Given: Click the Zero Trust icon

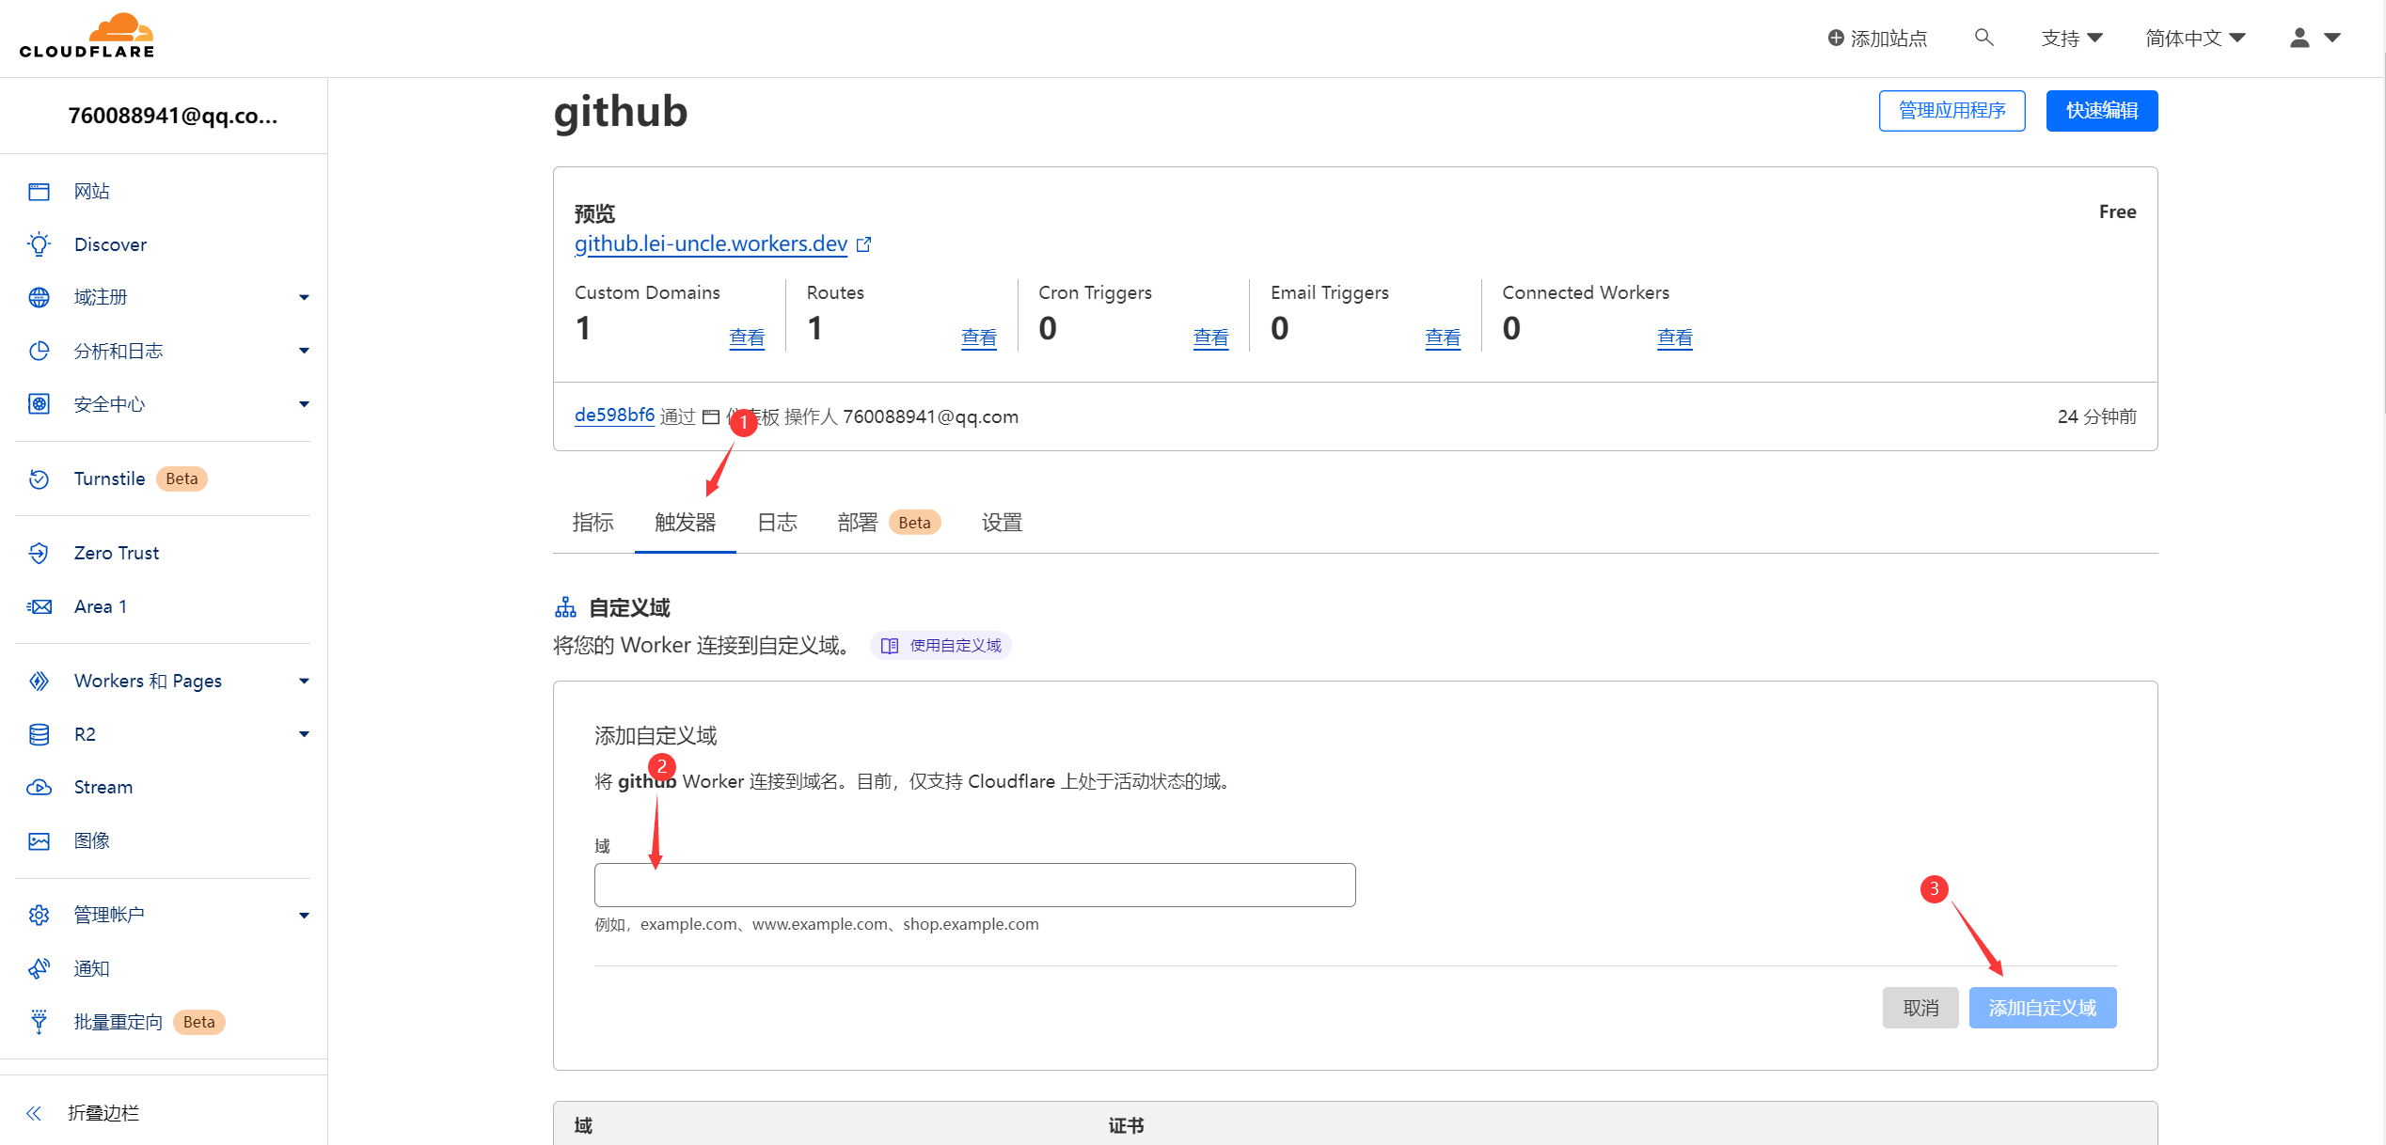Looking at the screenshot, I should pos(39,554).
